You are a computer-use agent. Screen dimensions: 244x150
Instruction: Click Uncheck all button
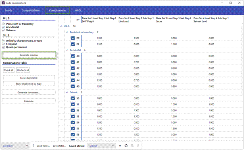[23, 70]
